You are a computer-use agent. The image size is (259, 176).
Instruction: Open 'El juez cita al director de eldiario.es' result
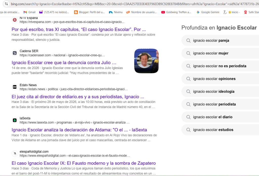pyautogui.click(x=78, y=97)
